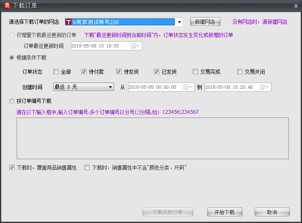The width and height of the screenshot is (302, 223).
Task: Select 仅增量下载最近更新的订单 radio button
Action: pos(12,35)
